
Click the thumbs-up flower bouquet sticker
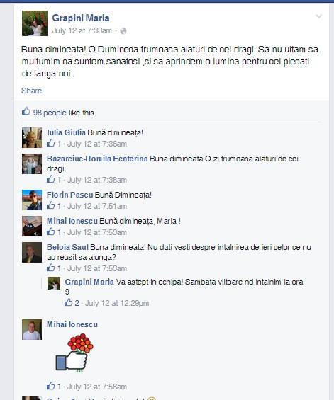[x=74, y=353]
